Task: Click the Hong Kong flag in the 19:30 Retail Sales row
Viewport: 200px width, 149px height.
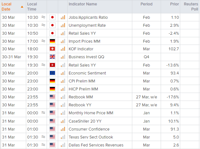Action: click(52, 65)
